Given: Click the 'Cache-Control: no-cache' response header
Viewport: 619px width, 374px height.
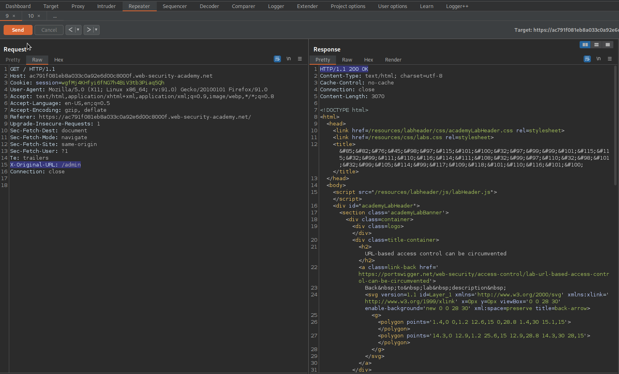Looking at the screenshot, I should 357,82.
